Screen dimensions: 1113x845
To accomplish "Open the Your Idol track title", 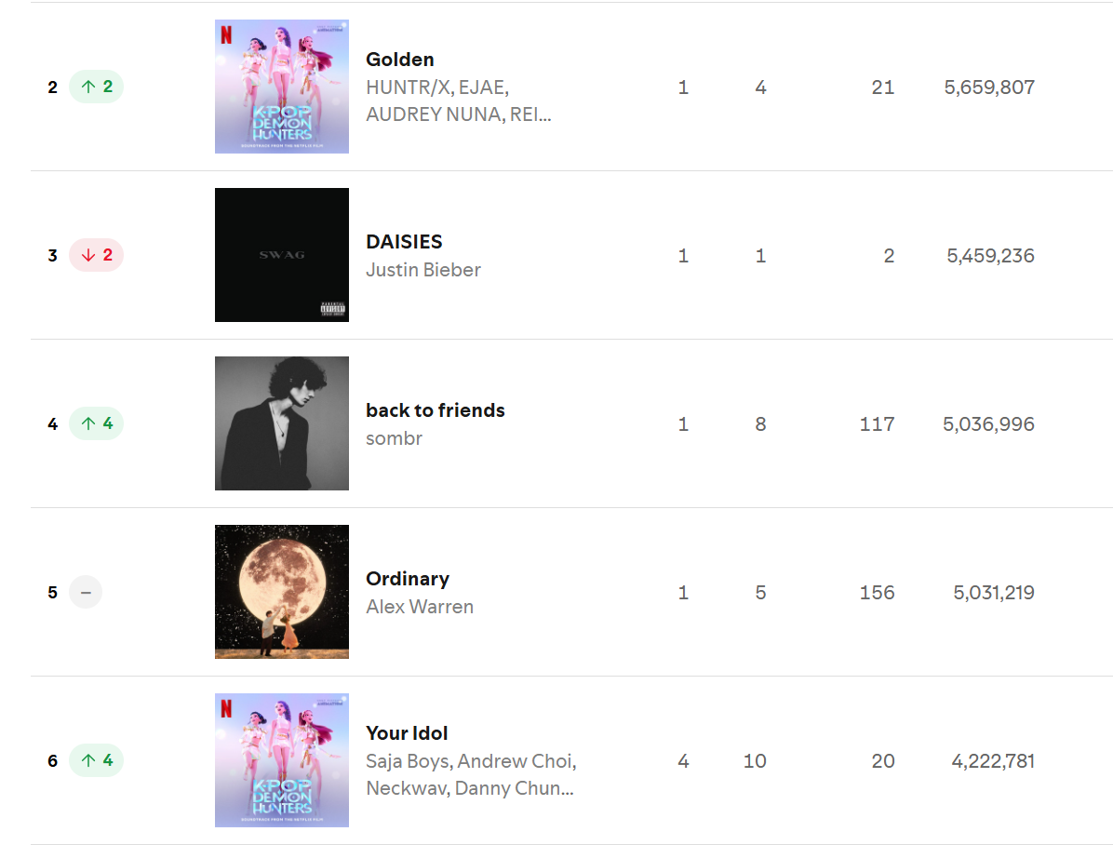I will [x=407, y=732].
